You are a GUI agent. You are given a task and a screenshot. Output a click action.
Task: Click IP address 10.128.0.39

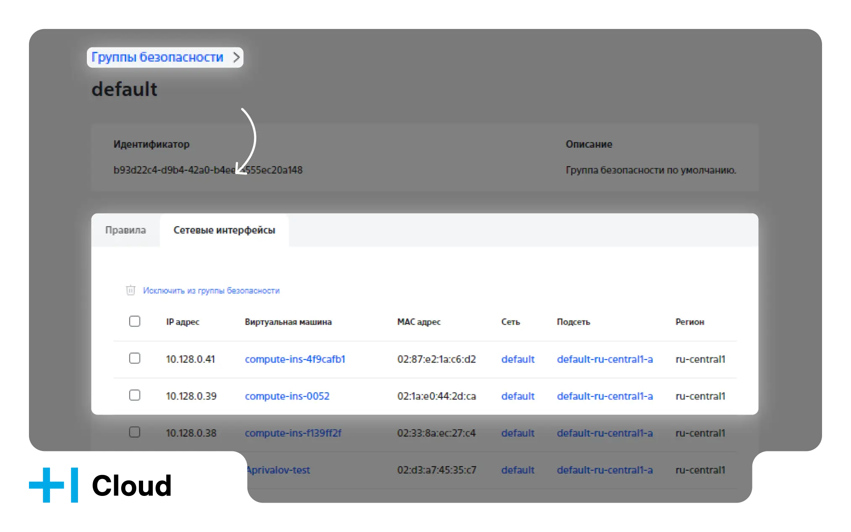tap(191, 396)
